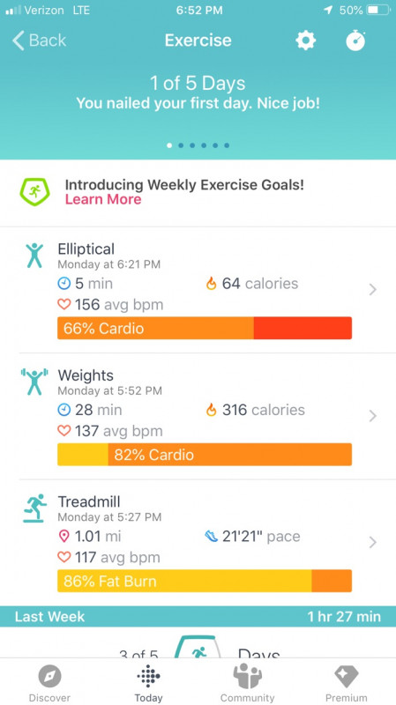Screen dimensions: 396x705
Task: Expand Treadmill workout details chevron
Action: click(372, 542)
